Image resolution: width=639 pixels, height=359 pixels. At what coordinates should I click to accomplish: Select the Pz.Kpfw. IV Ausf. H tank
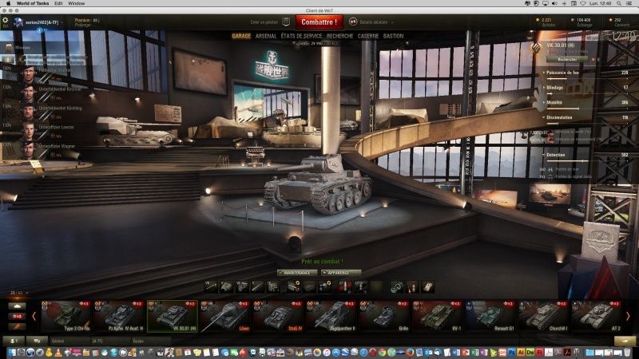click(x=119, y=316)
